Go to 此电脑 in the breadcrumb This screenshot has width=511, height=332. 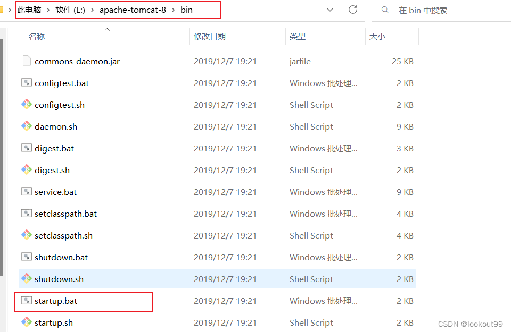coord(29,10)
